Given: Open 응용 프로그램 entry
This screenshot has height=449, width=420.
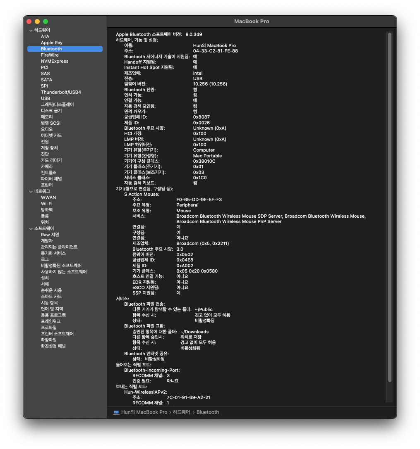Looking at the screenshot, I should point(53,315).
